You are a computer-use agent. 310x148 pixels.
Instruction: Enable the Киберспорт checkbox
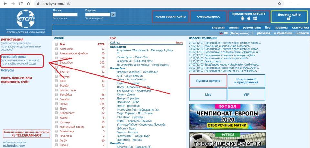pos(57,113)
